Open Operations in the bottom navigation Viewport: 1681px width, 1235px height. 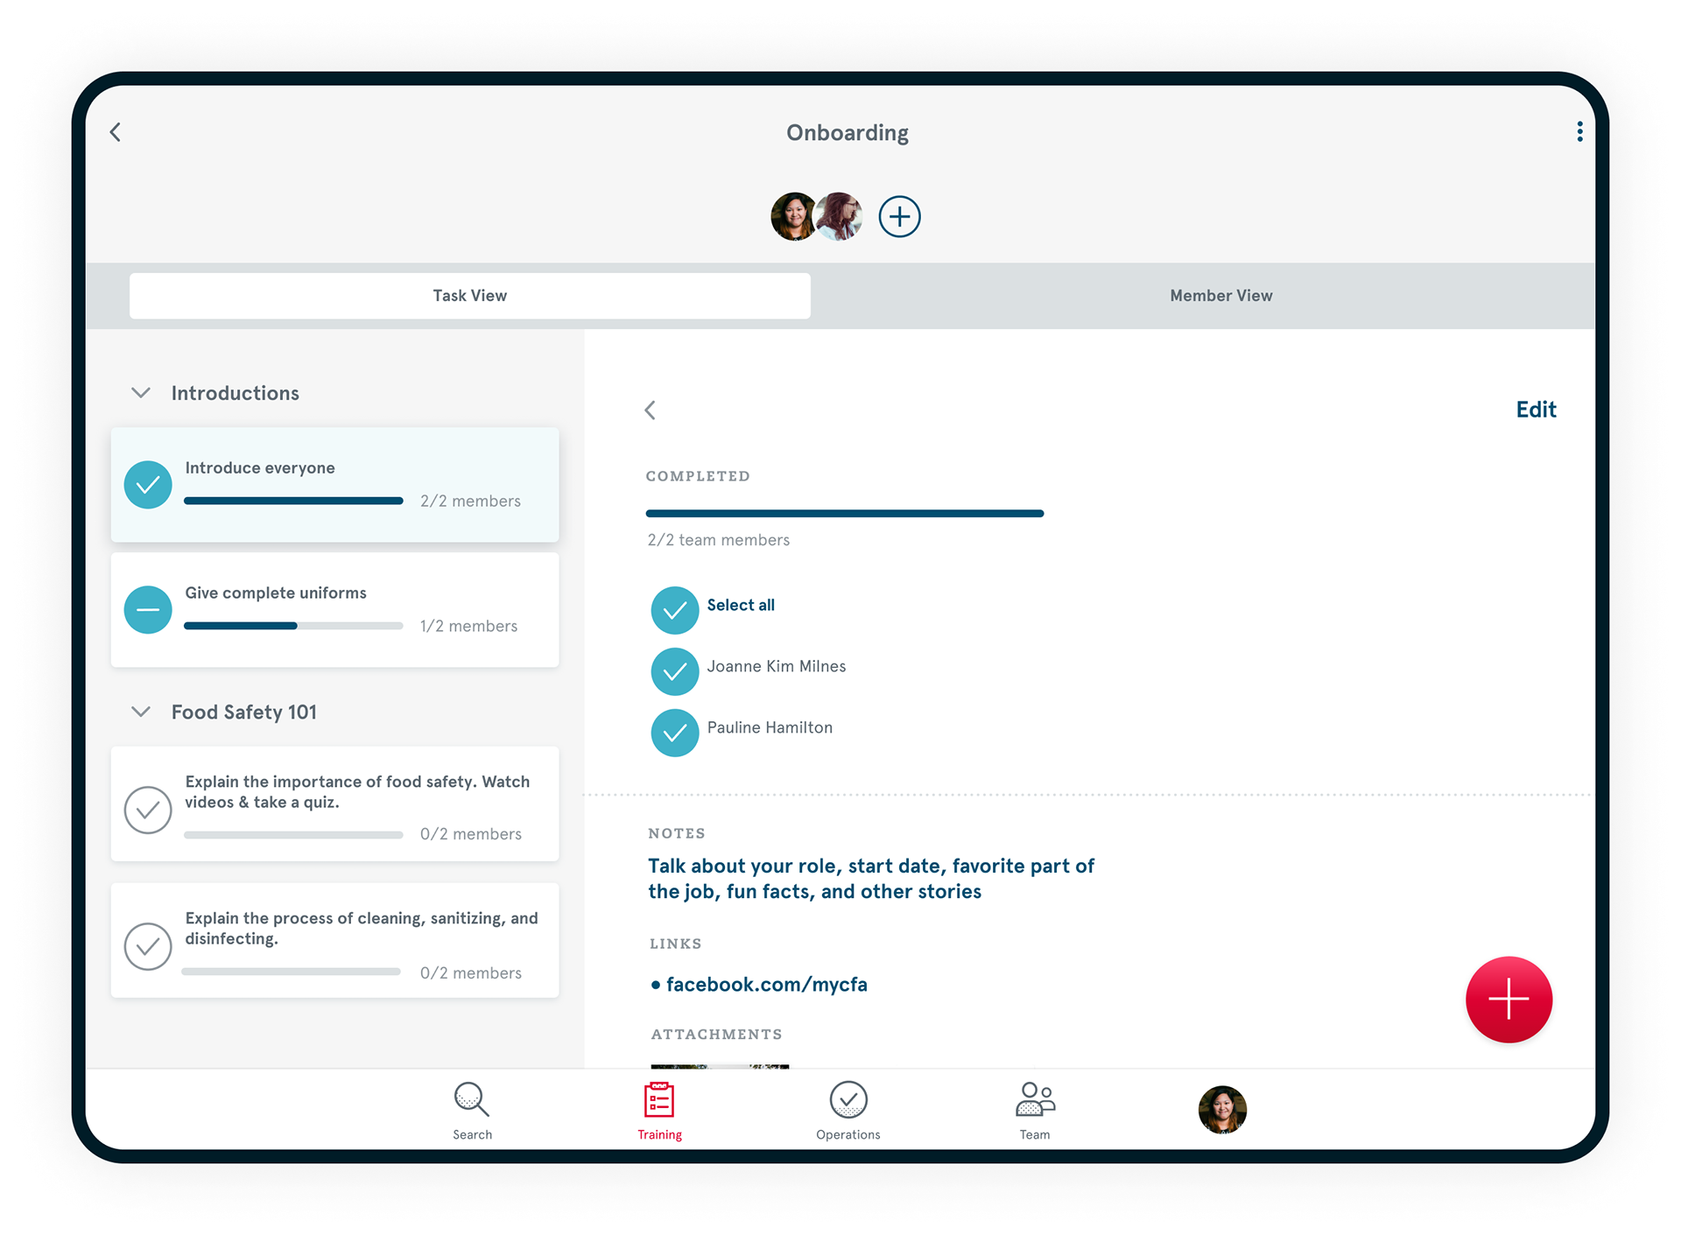[848, 1112]
